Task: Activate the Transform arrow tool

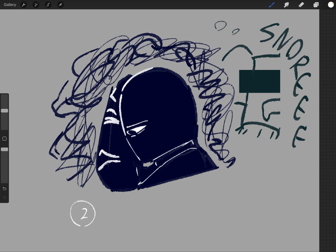Action: (x=60, y=5)
